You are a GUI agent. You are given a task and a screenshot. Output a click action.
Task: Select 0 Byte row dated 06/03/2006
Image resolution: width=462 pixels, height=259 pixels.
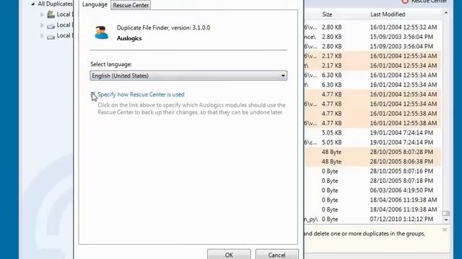372,191
